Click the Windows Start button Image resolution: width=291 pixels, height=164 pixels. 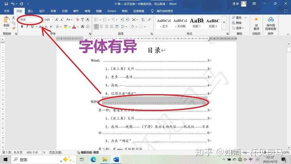pos(5,159)
